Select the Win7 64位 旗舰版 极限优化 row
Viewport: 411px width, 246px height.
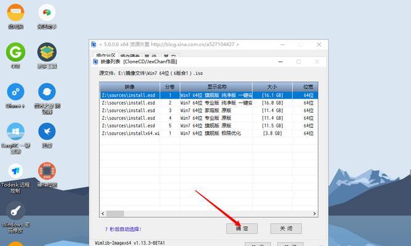pos(209,133)
